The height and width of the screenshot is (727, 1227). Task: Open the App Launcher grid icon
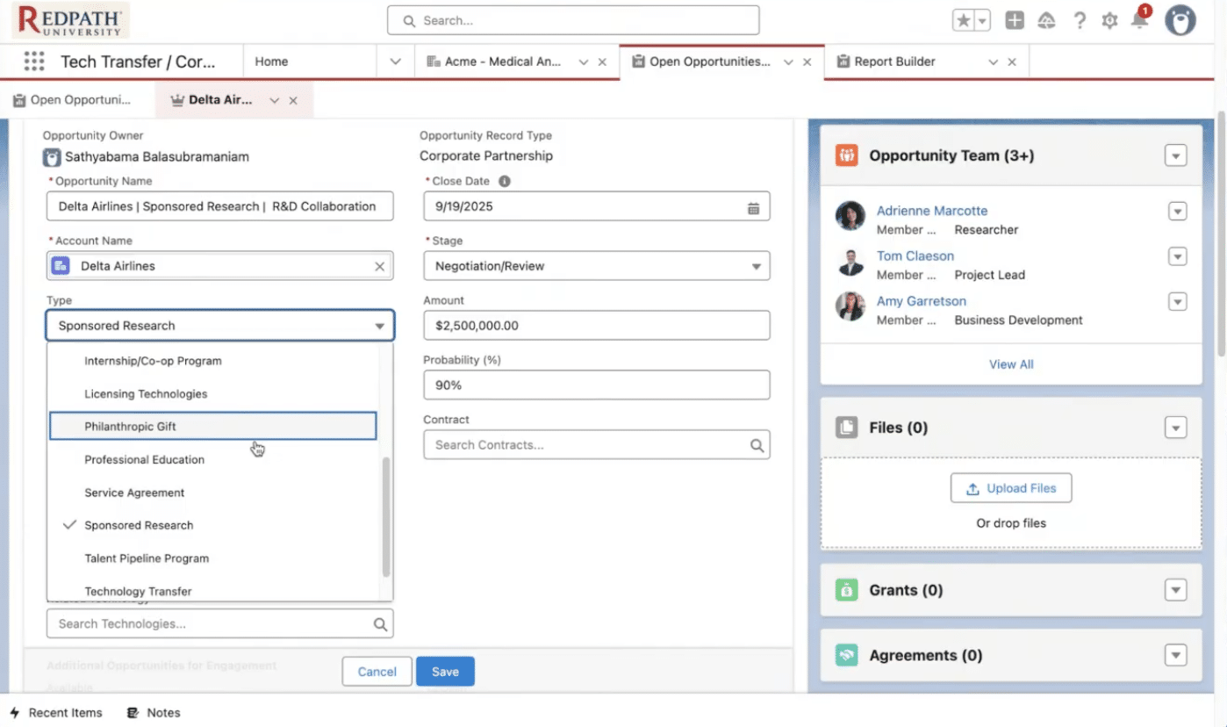(34, 61)
